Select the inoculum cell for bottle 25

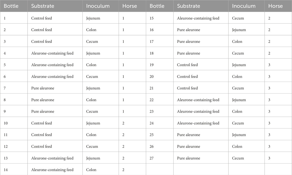[239, 135]
